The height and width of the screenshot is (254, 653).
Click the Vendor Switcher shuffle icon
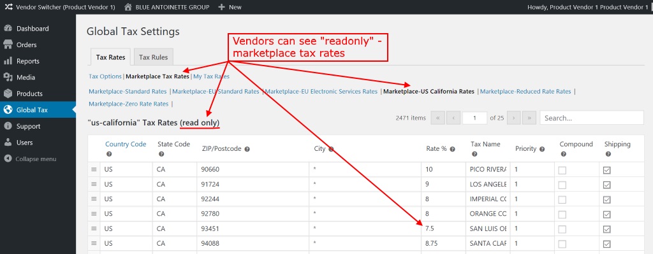8,7
